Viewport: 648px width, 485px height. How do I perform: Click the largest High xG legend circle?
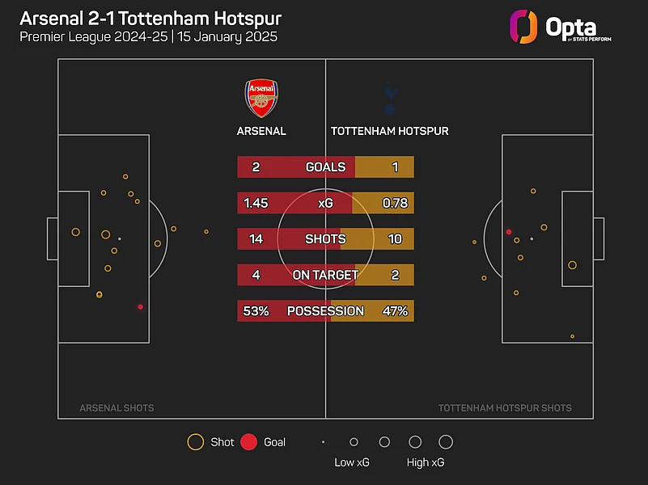click(x=446, y=442)
